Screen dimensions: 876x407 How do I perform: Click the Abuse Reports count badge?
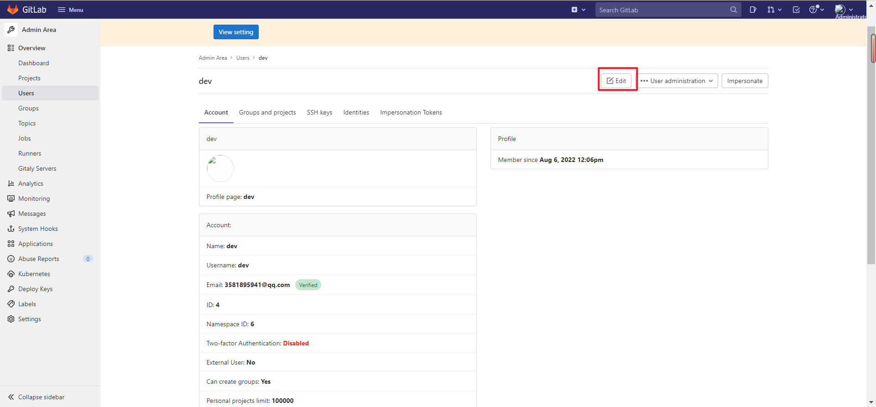click(x=88, y=259)
